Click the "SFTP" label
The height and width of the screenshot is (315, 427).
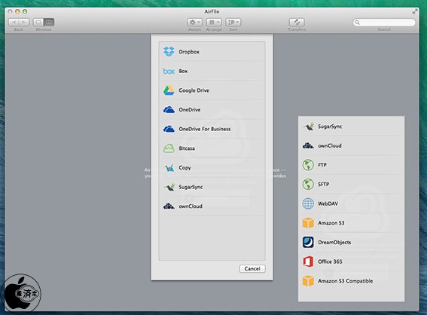[324, 185]
